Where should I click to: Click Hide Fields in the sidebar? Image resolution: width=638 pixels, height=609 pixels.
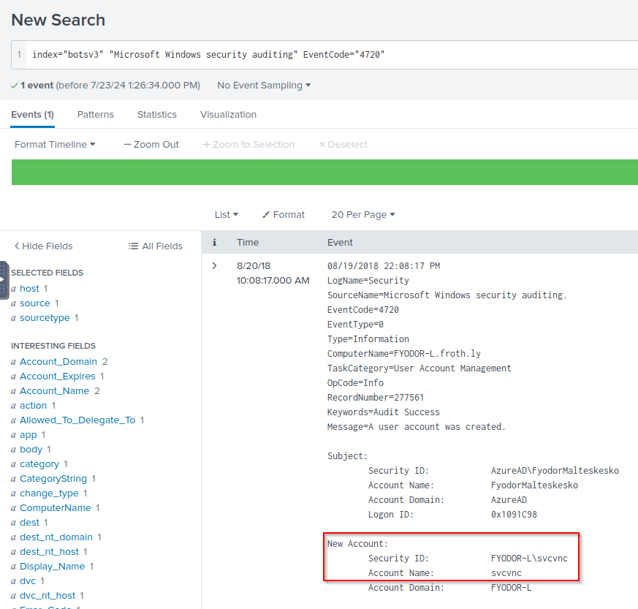pyautogui.click(x=44, y=246)
